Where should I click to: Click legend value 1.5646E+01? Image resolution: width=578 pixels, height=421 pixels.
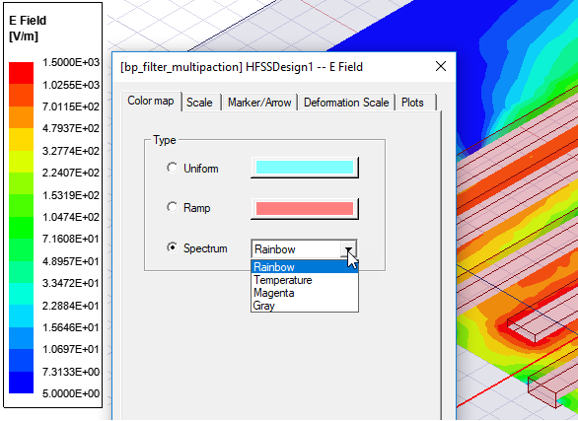click(71, 327)
